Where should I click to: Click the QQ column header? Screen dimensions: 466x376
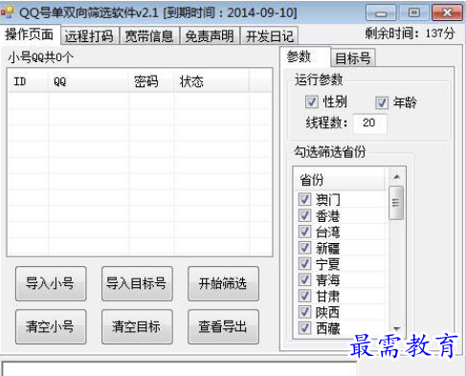pos(88,81)
